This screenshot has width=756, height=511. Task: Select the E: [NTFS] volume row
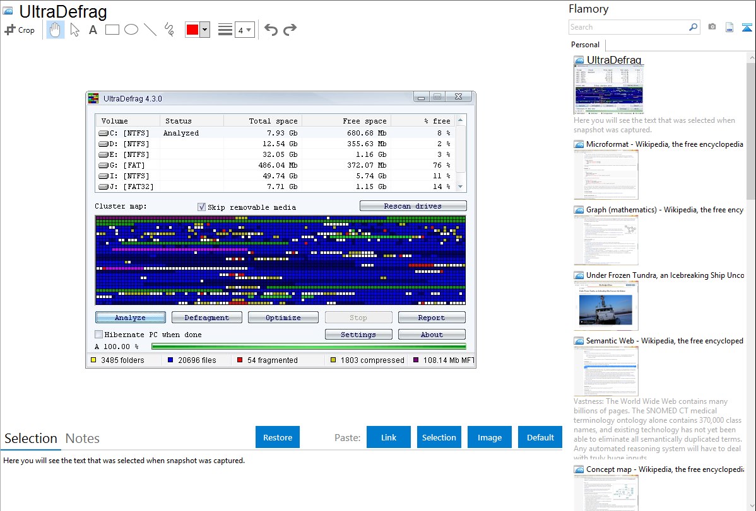[275, 154]
